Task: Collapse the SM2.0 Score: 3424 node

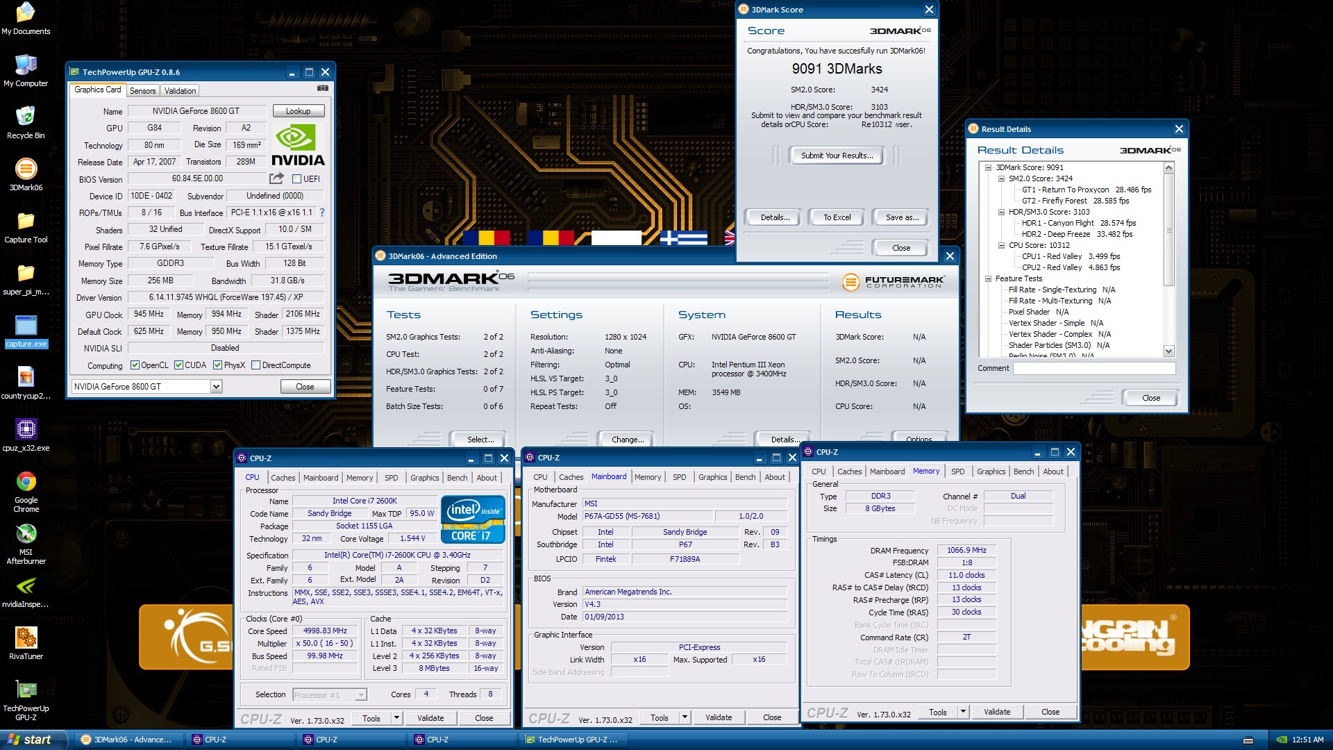Action: click(x=1001, y=178)
